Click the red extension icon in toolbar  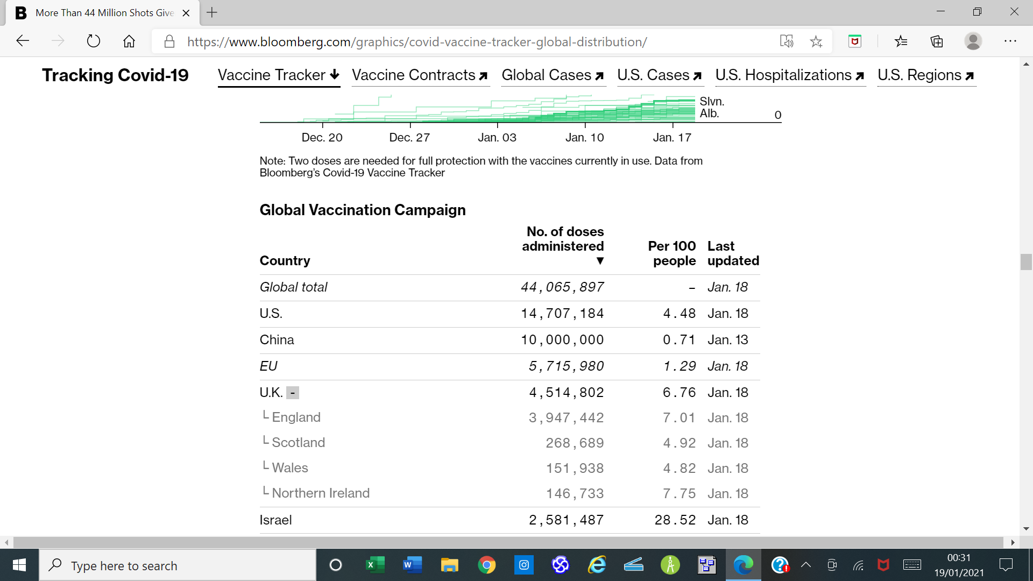[x=855, y=41]
